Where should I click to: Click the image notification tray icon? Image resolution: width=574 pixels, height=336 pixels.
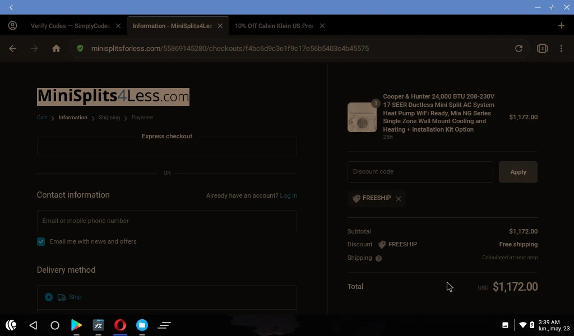coord(505,325)
